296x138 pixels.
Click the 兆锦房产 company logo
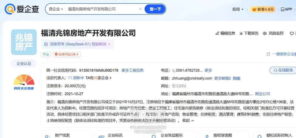tap(24, 42)
